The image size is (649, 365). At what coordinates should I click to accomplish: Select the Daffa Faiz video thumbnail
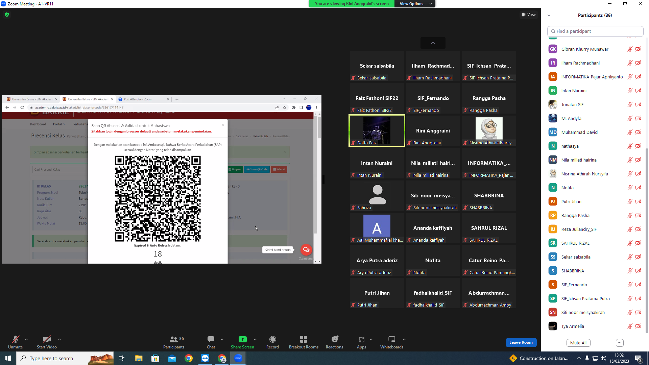pyautogui.click(x=377, y=131)
